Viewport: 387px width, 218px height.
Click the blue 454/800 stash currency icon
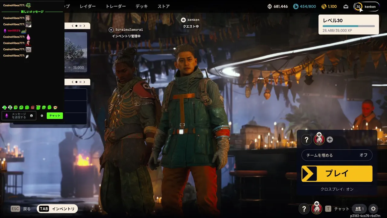coord(296,6)
